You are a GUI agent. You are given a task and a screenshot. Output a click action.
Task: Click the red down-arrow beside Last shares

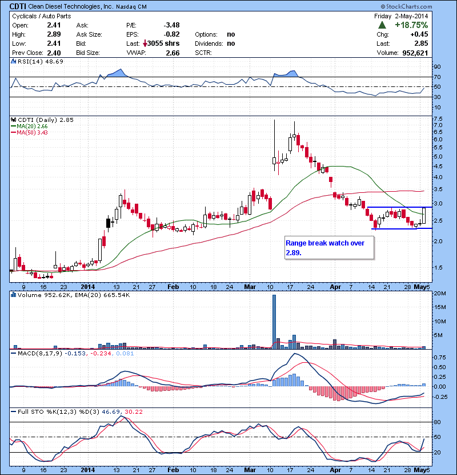point(145,43)
